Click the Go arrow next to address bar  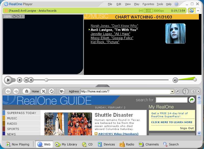pyautogui.click(x=178, y=91)
